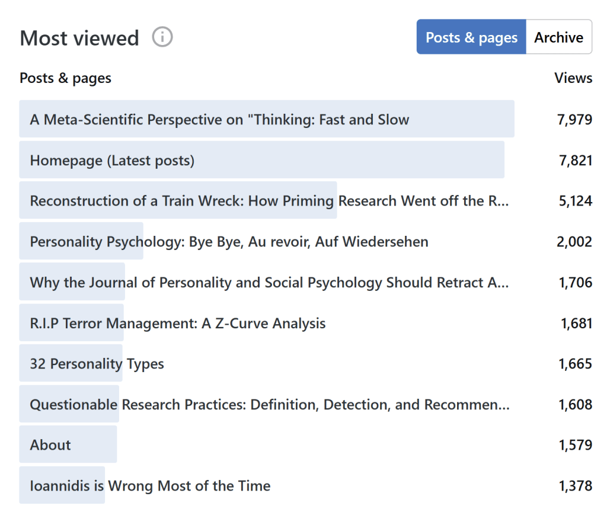Viewport: 607px width, 525px height.
Task: Open Questionable Research Practices post
Action: click(269, 405)
